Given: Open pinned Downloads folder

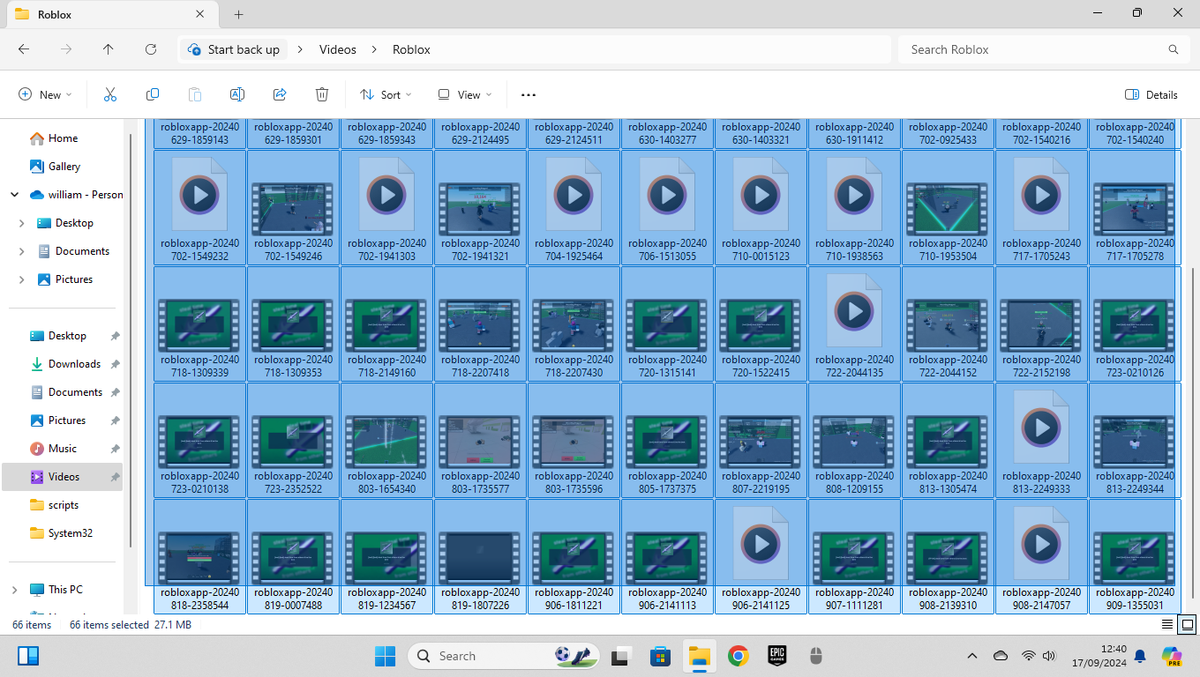Looking at the screenshot, I should point(74,364).
